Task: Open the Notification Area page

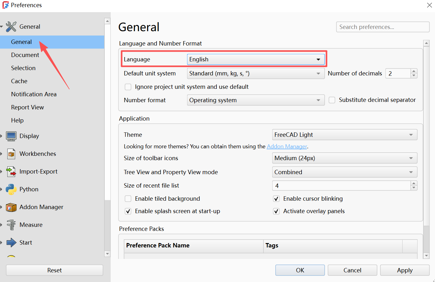Action: coord(34,94)
